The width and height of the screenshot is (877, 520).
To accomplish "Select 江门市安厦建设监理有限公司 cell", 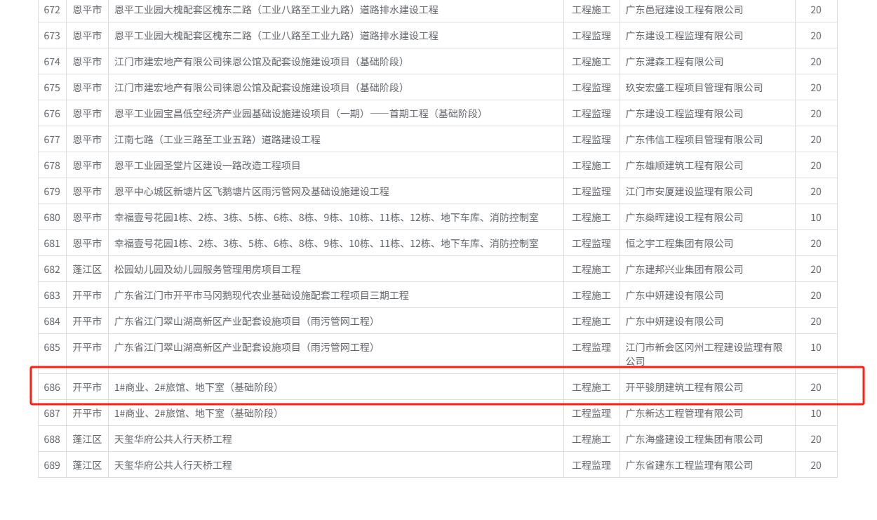I will pyautogui.click(x=689, y=192).
